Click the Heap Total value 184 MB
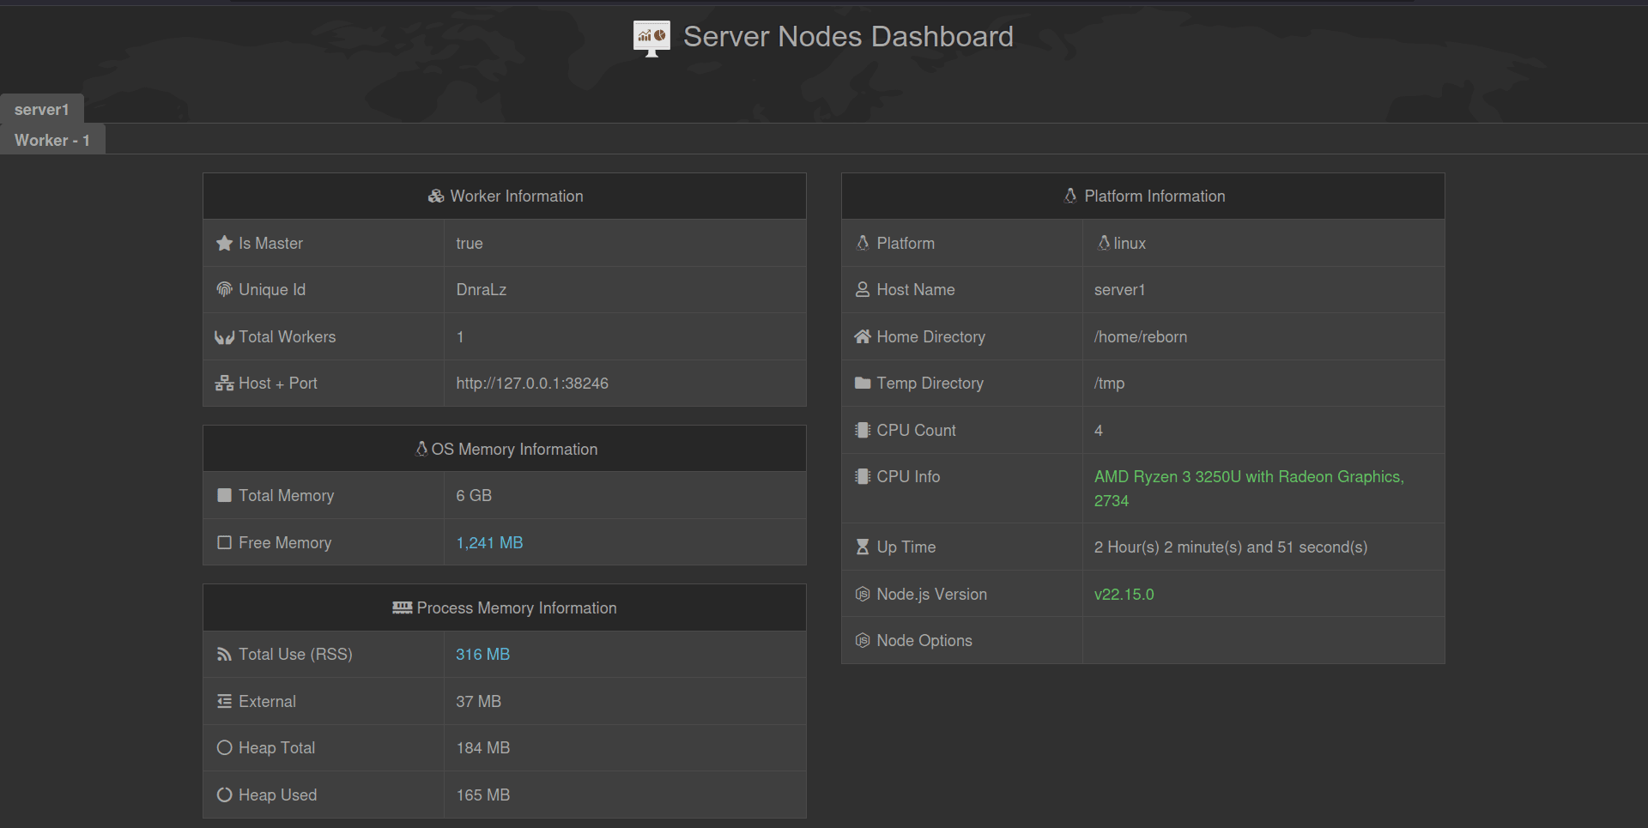The width and height of the screenshot is (1648, 828). pyautogui.click(x=483, y=748)
